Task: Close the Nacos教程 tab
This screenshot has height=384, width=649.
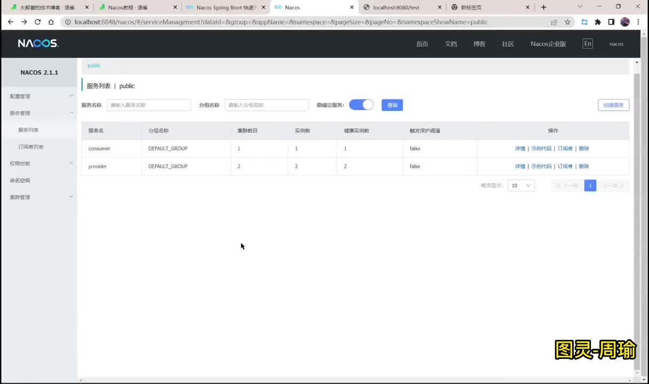Action: (175, 7)
